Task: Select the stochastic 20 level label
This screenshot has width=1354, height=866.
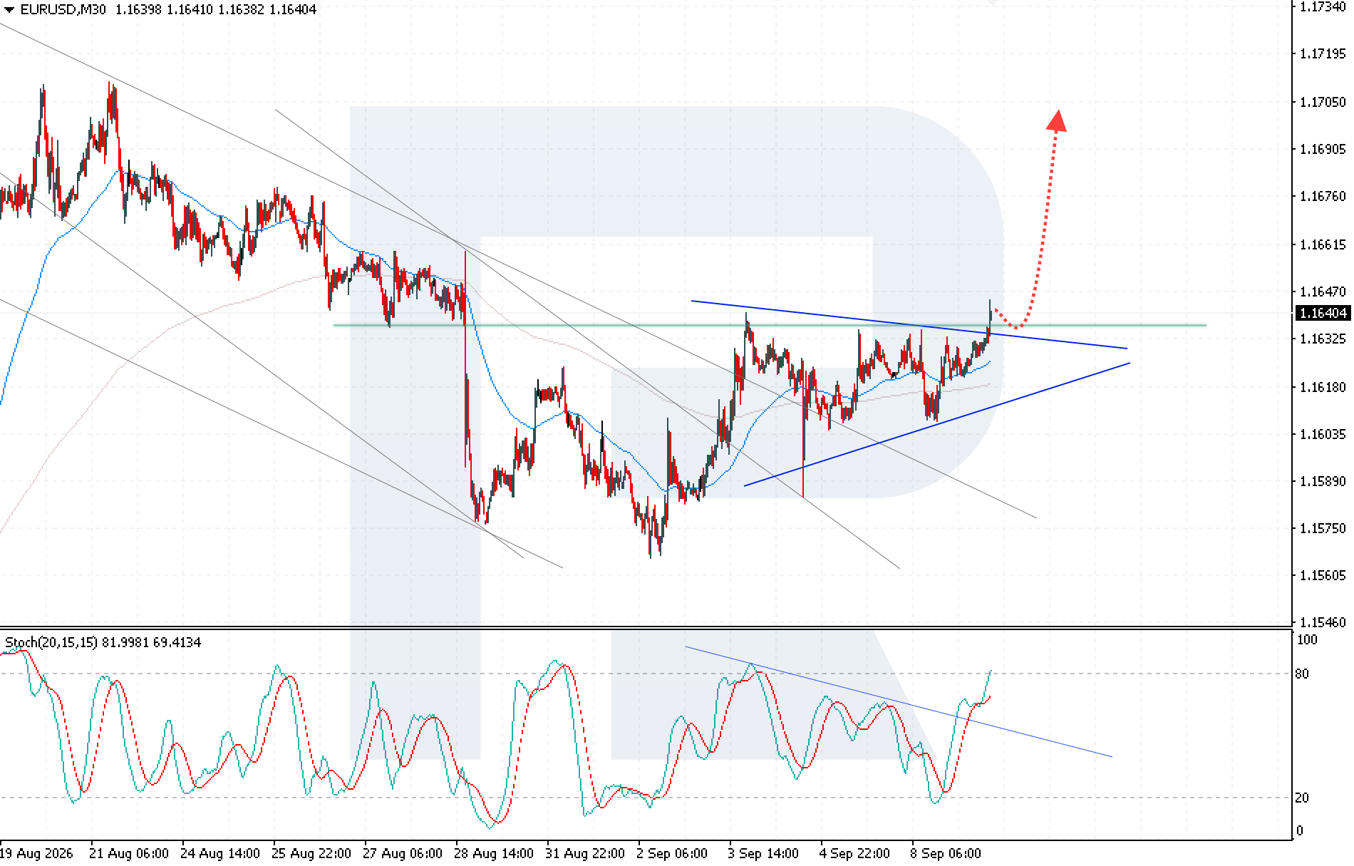Action: coord(1302,798)
